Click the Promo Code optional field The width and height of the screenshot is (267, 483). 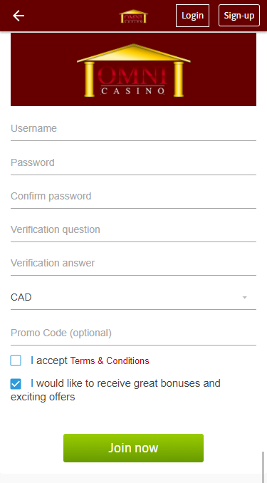click(x=133, y=333)
